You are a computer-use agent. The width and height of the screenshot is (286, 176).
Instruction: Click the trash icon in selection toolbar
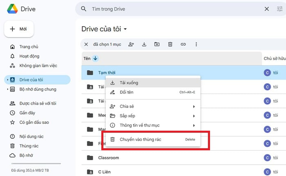pos(170,44)
